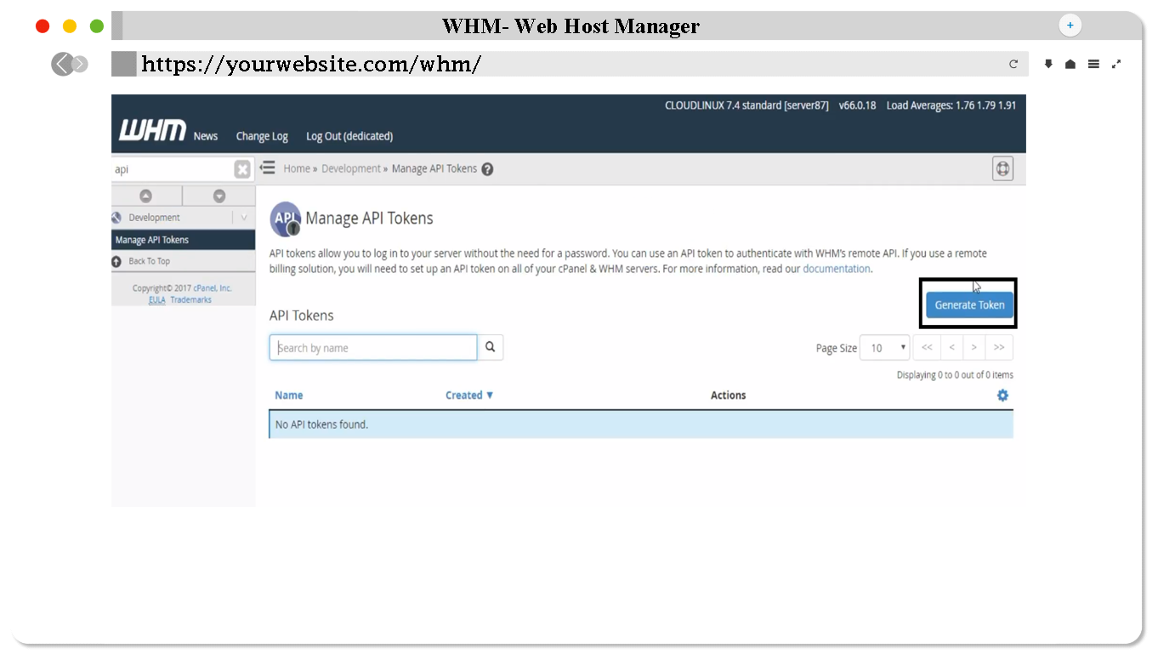Go to the next page of tokens

pos(974,347)
